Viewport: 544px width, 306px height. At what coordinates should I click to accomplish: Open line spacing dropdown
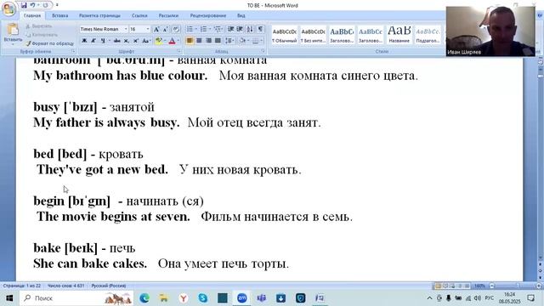pos(229,41)
